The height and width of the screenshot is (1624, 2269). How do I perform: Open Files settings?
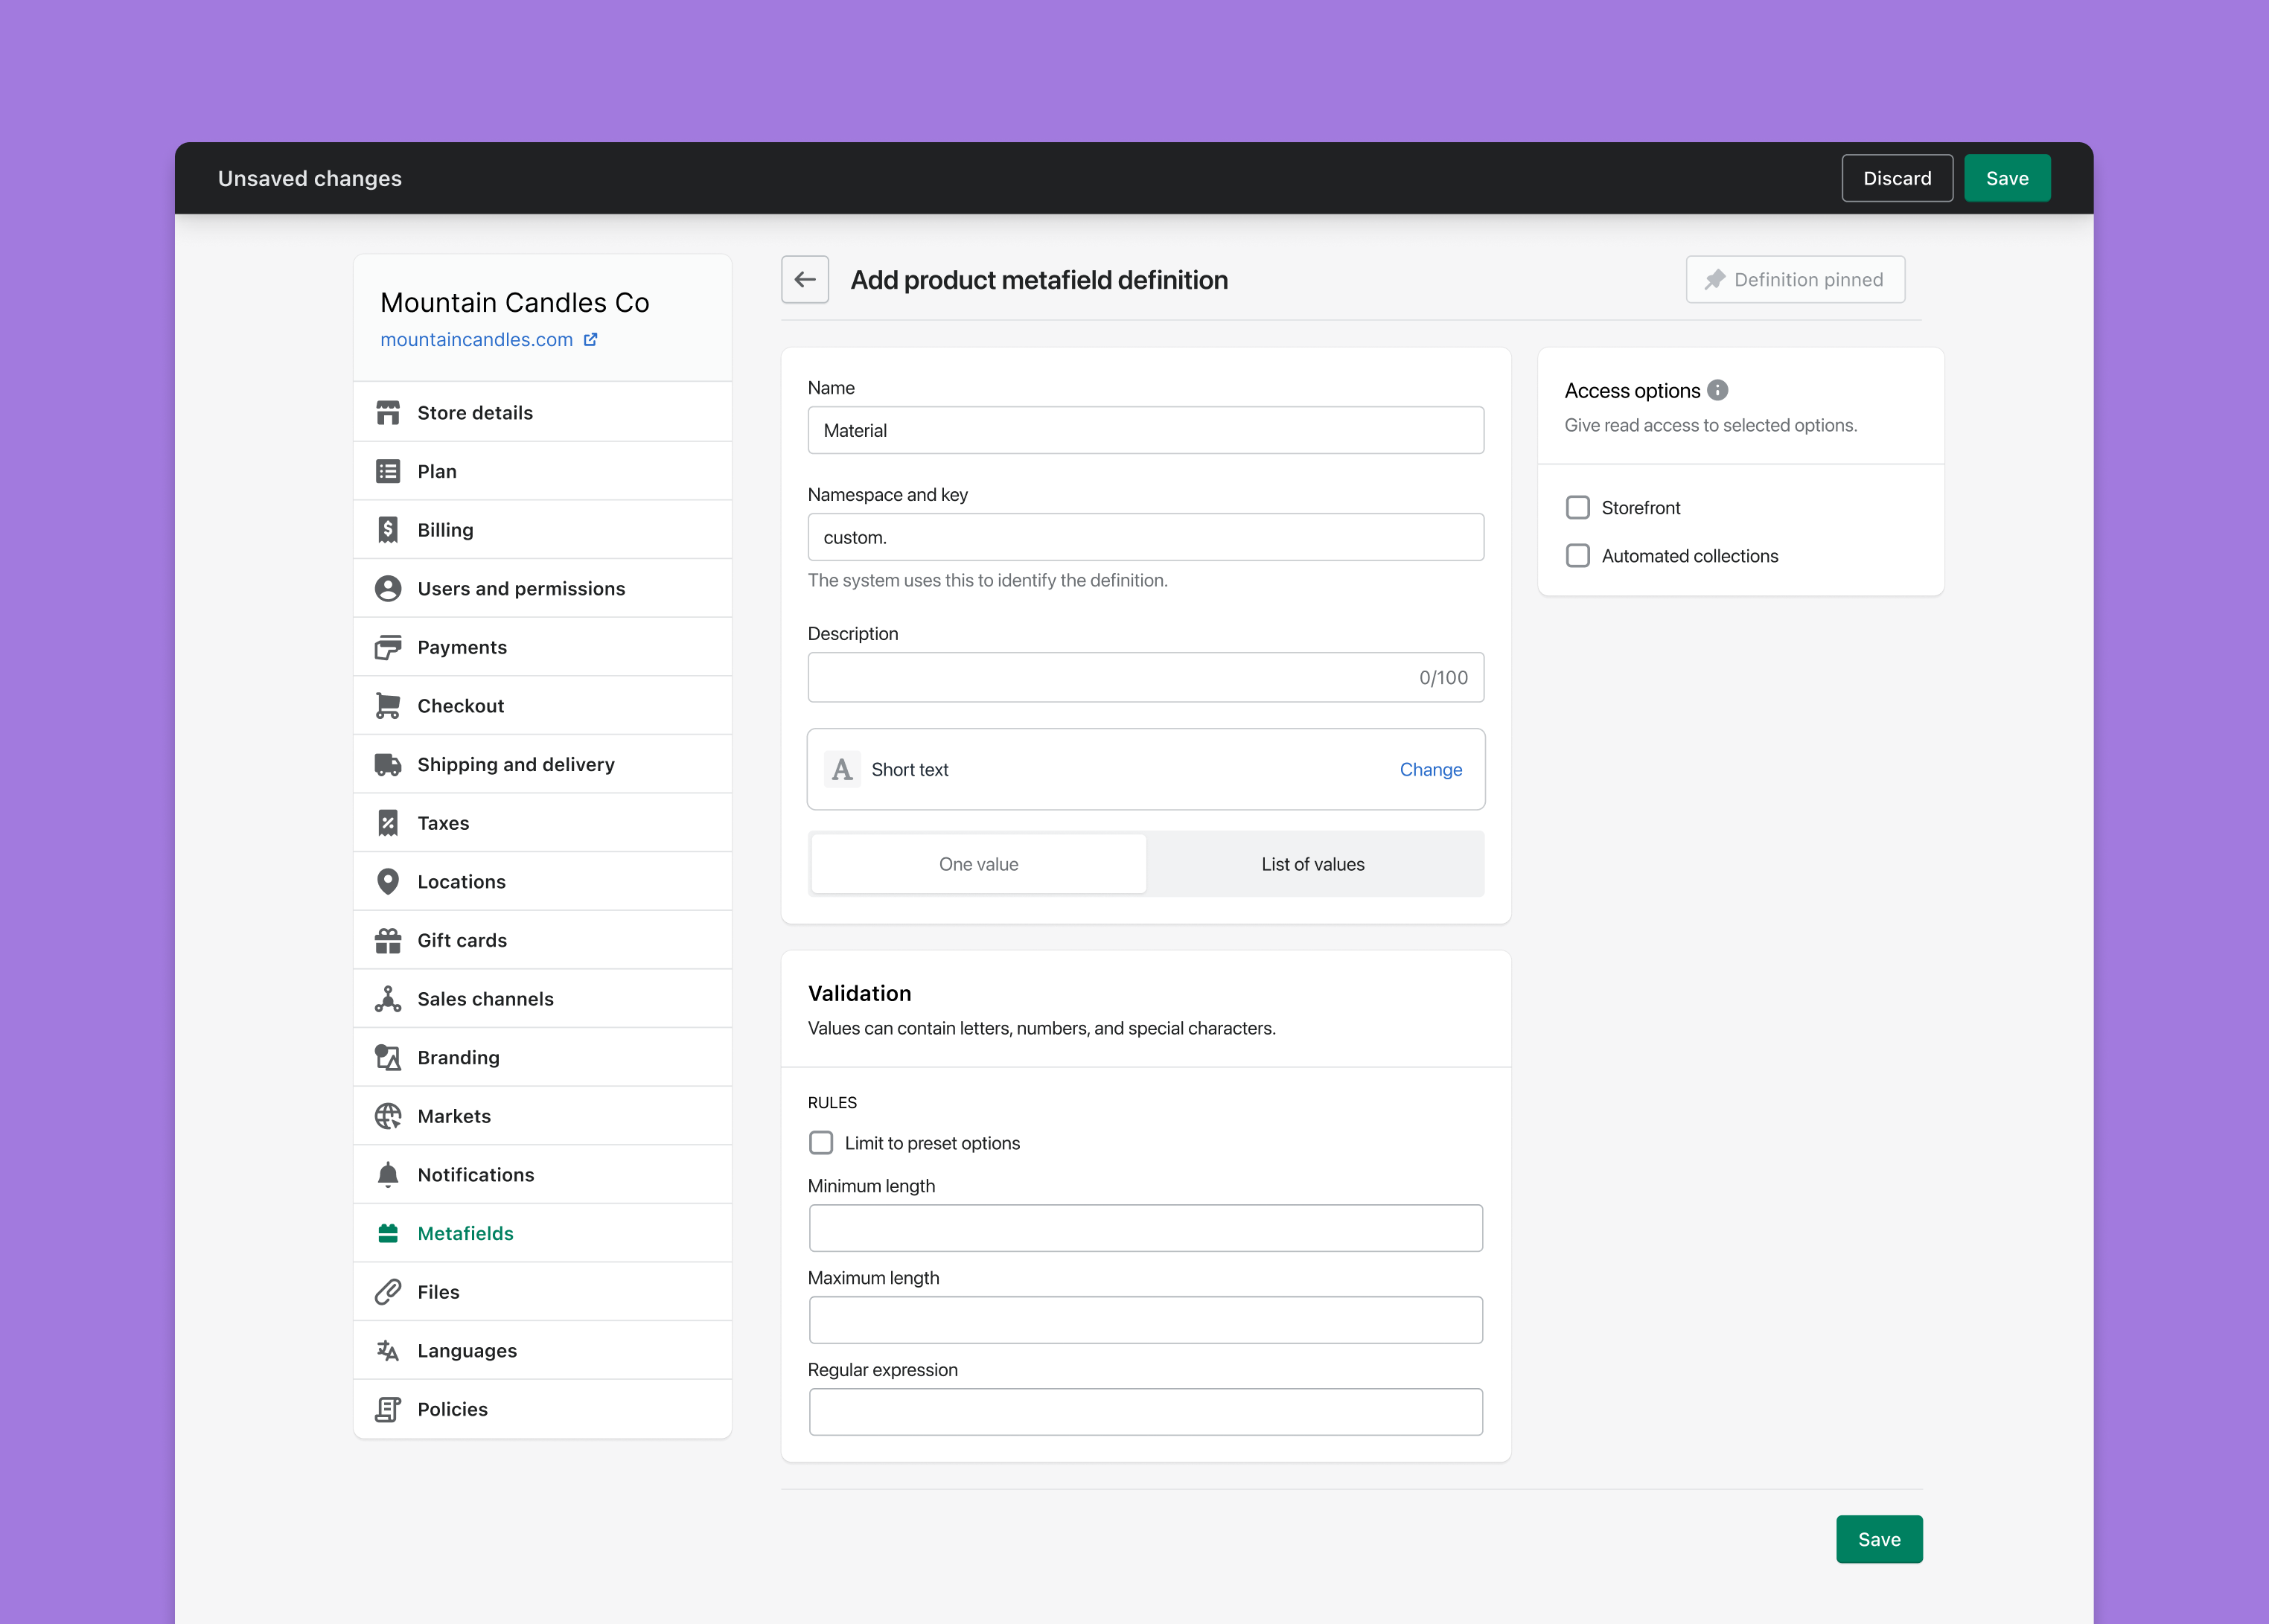[x=543, y=1292]
